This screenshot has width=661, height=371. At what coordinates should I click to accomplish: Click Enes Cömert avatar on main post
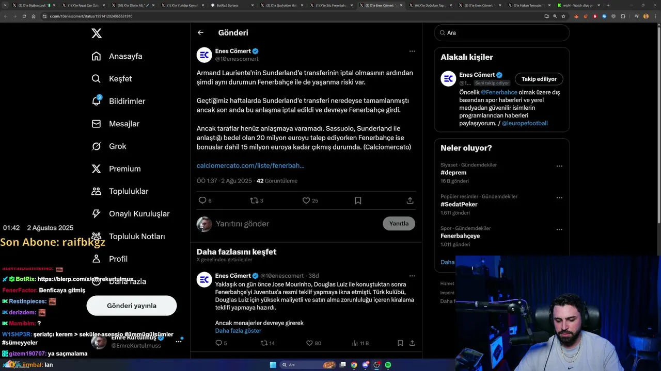[x=204, y=55]
